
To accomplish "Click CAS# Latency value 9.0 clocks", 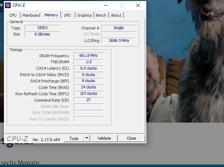I will pyautogui.click(x=89, y=68).
